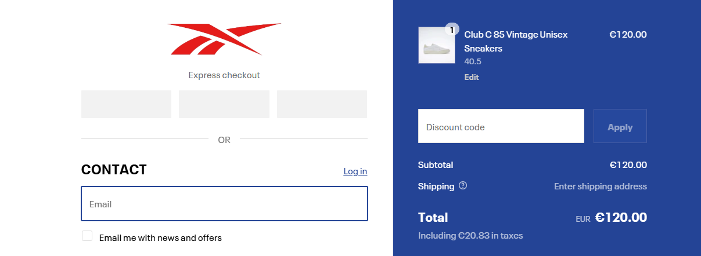The width and height of the screenshot is (701, 256).
Task: Choose the middle express checkout button
Action: tap(224, 104)
